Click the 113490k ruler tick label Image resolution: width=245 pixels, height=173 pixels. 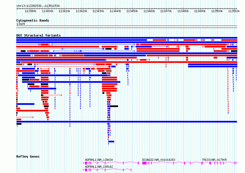point(200,11)
